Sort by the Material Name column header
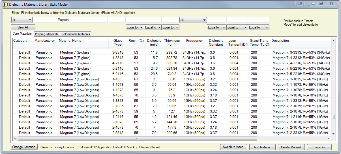Screen dimensions: 341x154 tap(83, 43)
